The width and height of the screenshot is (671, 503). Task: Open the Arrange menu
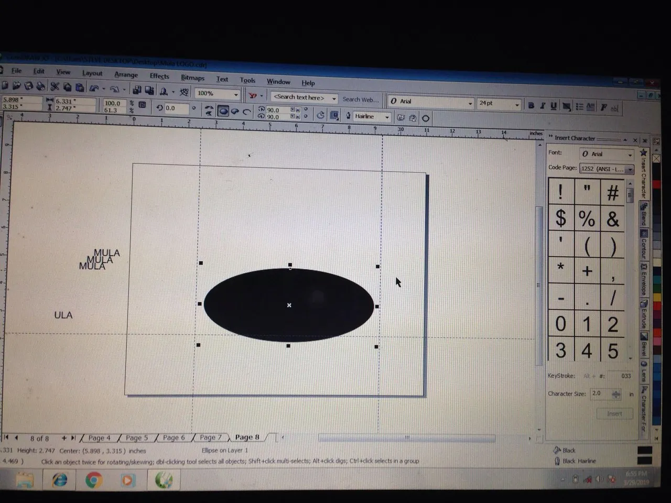pos(126,75)
